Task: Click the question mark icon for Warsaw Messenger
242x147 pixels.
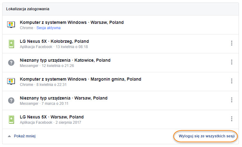Action: [11, 100]
